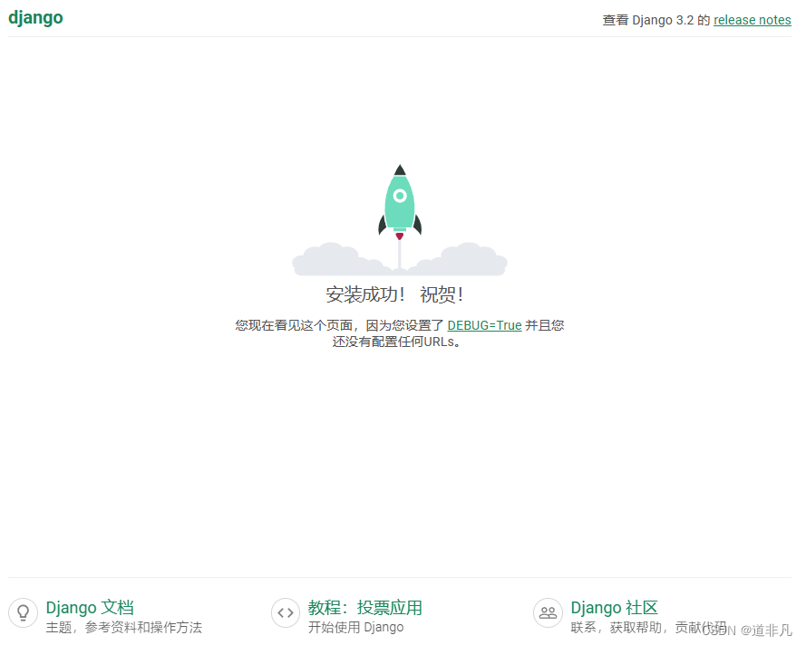Click the text 开始使用 Django
This screenshot has width=806, height=645.
click(x=355, y=628)
